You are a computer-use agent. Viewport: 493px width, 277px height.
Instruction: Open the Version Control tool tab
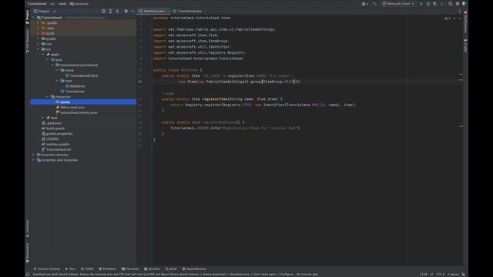(46, 269)
